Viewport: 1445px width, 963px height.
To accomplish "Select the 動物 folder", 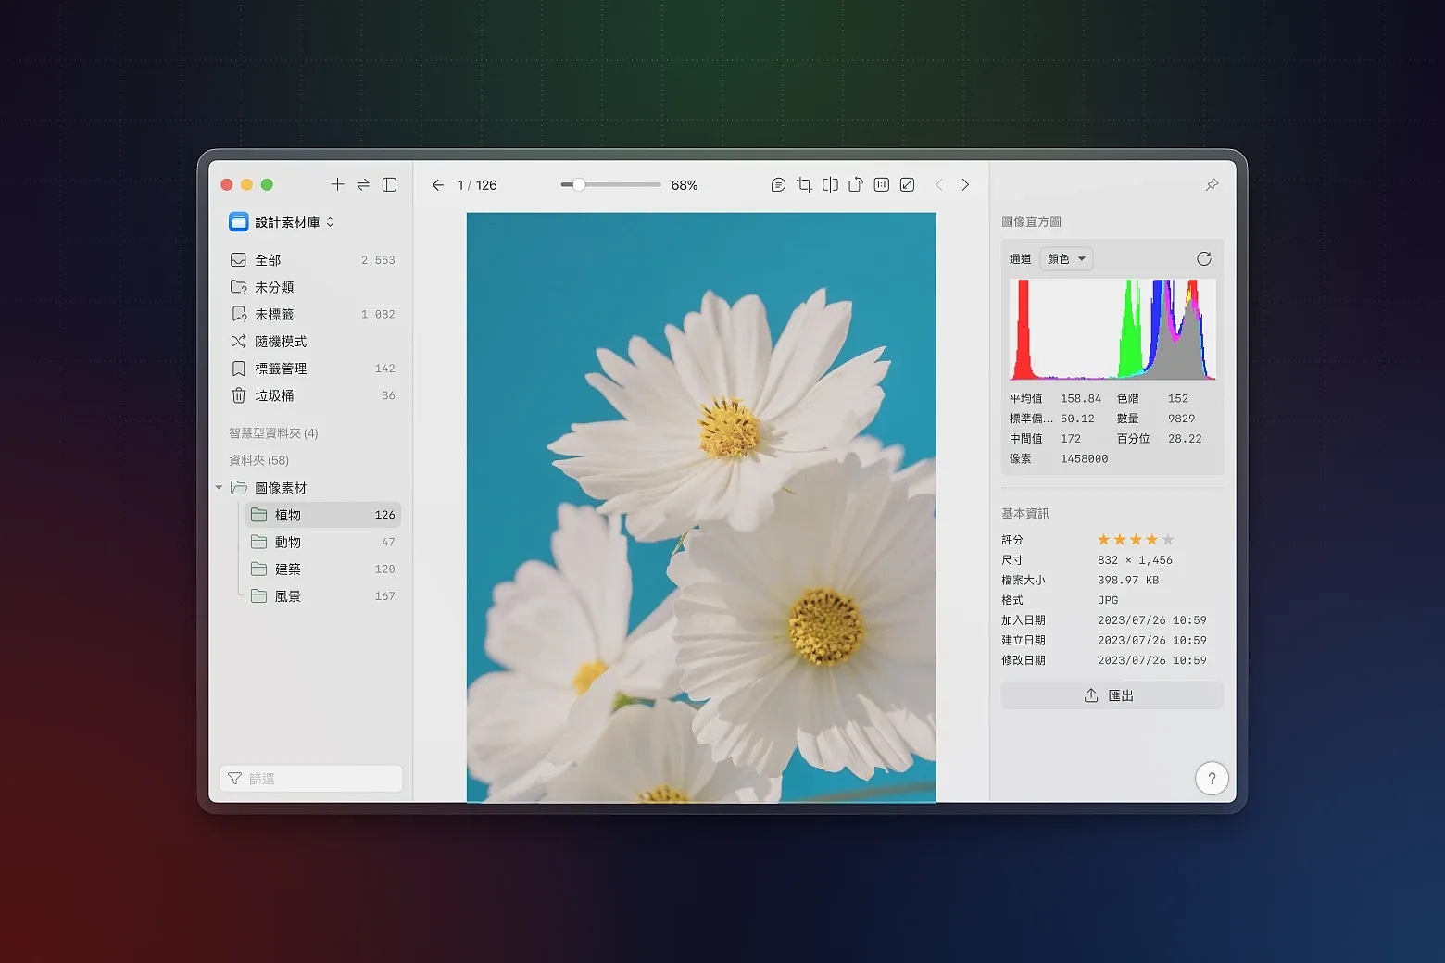I will tap(322, 542).
